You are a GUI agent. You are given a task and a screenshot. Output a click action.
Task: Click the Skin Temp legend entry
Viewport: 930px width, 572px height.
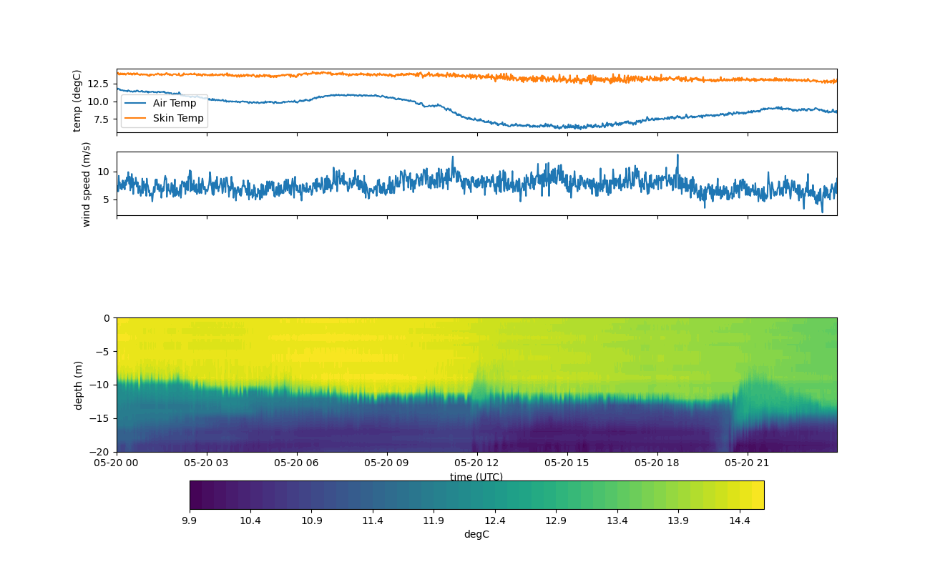point(178,118)
